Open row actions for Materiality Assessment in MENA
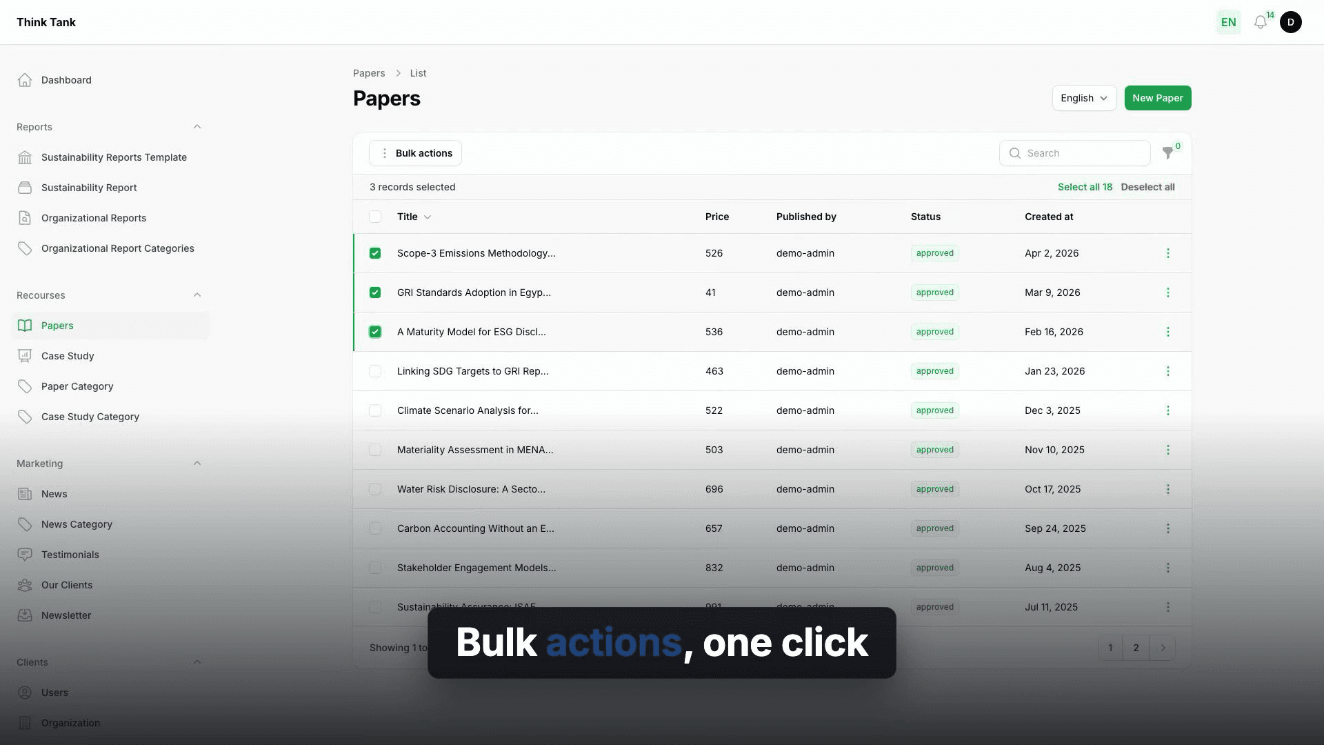Image resolution: width=1324 pixels, height=745 pixels. point(1167,450)
